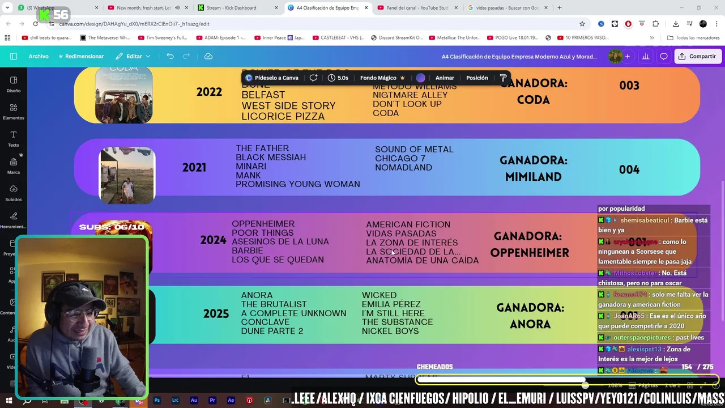Click the Pídeselo a Canva button
This screenshot has width=725, height=408.
click(x=272, y=78)
